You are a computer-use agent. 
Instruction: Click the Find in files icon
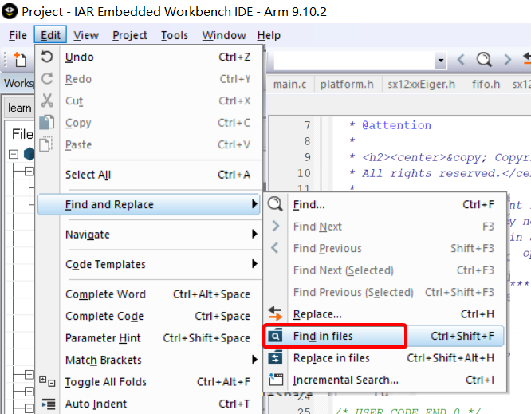276,337
